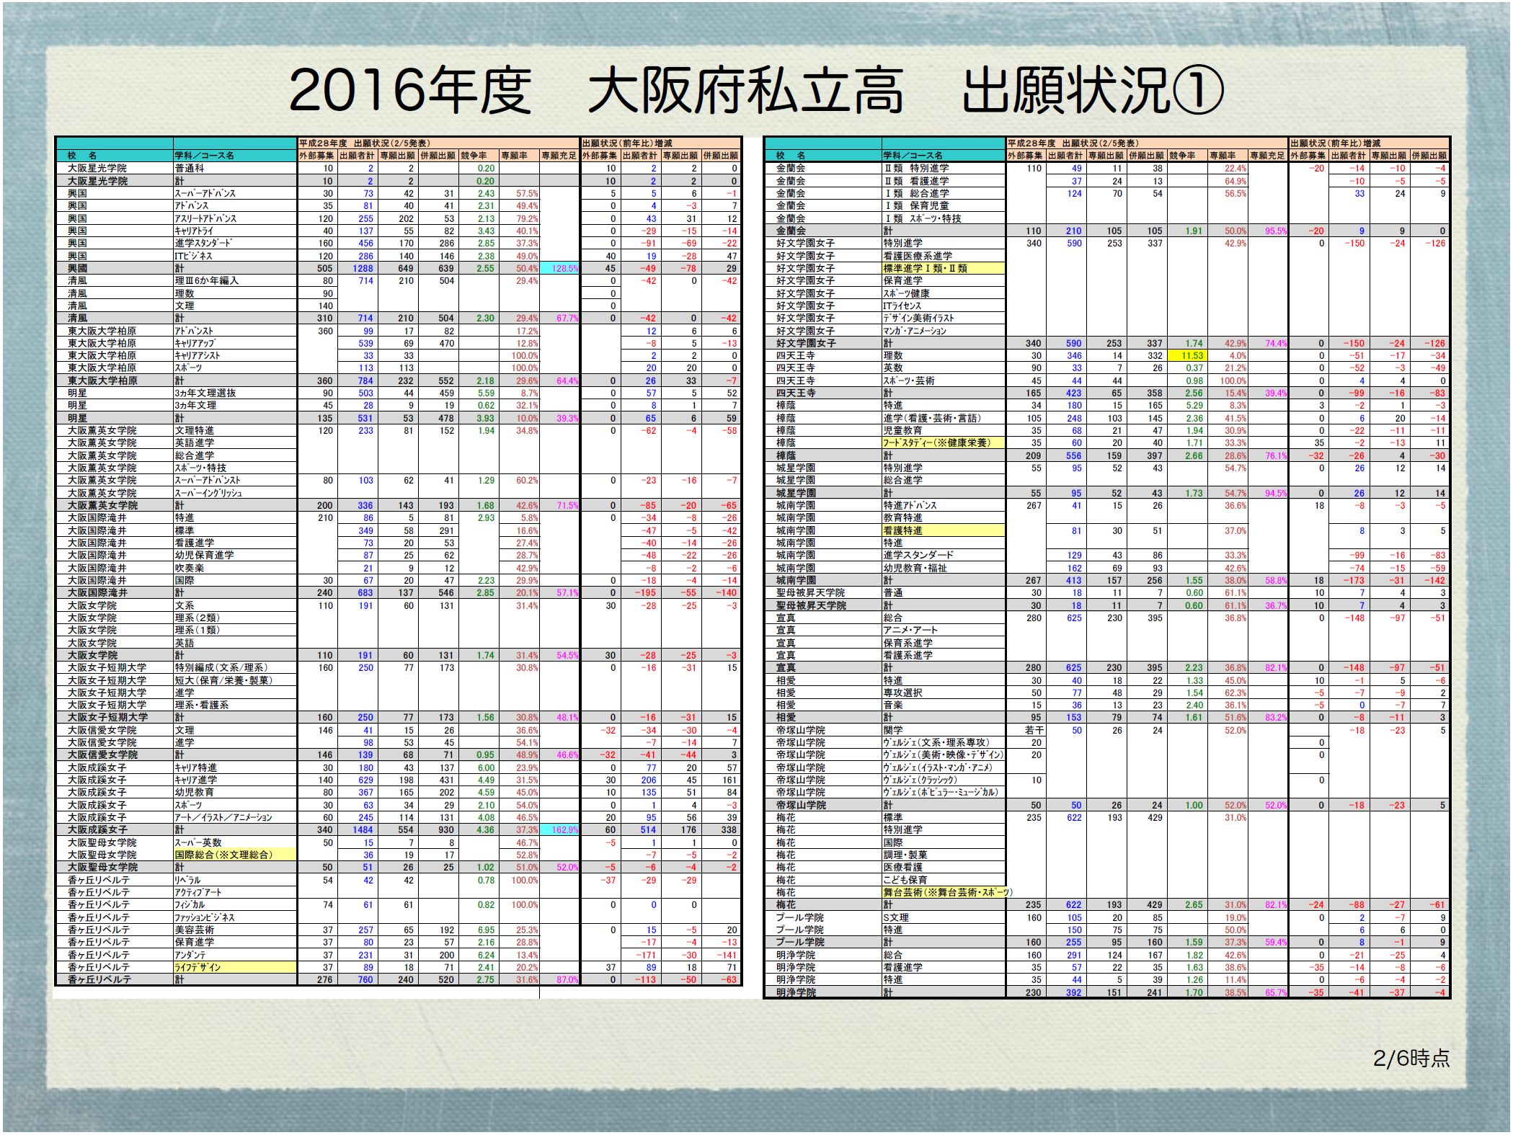The height and width of the screenshot is (1135, 1513).
Task: Select the 特進アドバンス course cell
Action: [944, 505]
